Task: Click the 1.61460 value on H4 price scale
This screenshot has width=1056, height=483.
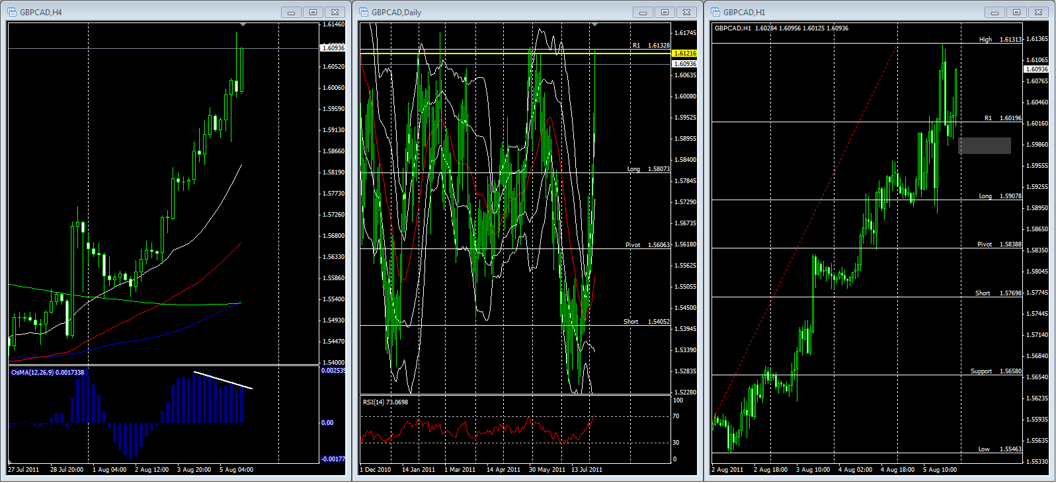Action: [333, 24]
